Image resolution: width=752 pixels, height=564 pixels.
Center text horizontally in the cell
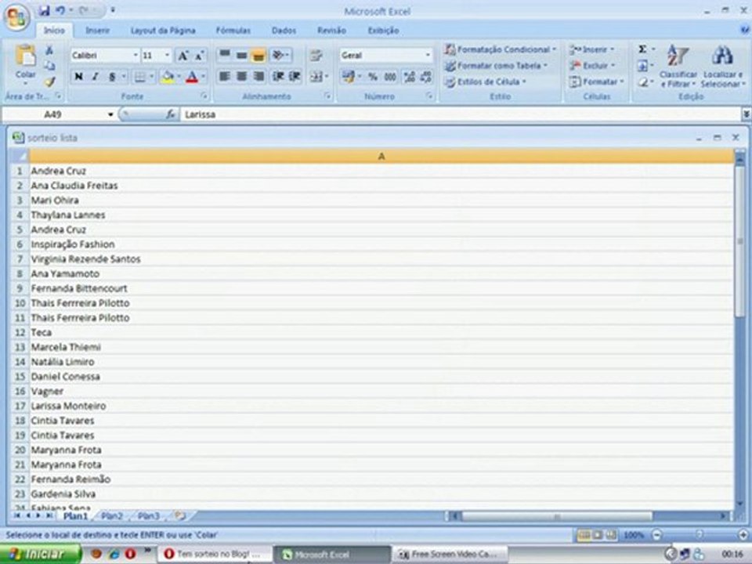(x=241, y=76)
